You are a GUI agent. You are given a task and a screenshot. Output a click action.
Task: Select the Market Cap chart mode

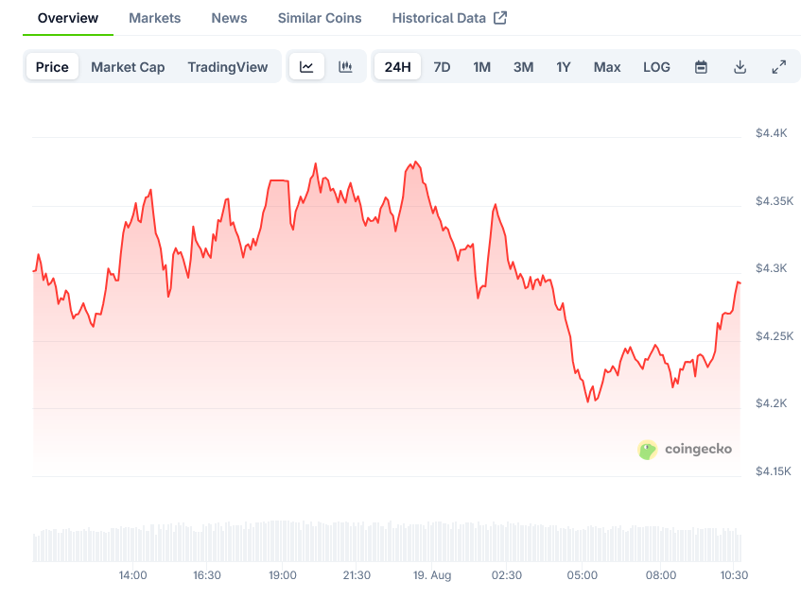coord(128,67)
